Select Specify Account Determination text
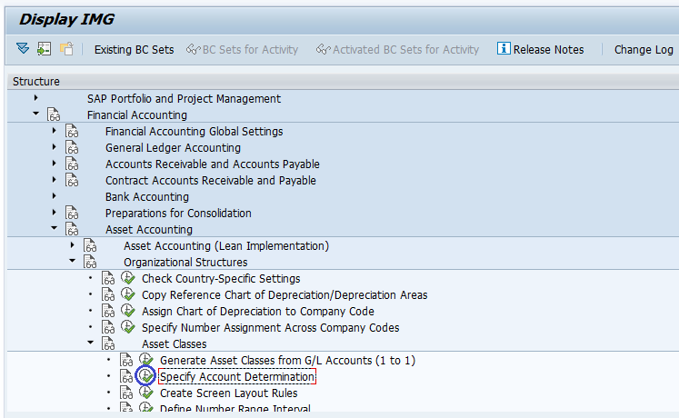 pyautogui.click(x=237, y=377)
